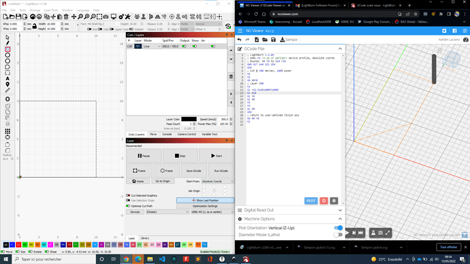
Task: Open the Laser Tools menu
Action: tap(51, 10)
